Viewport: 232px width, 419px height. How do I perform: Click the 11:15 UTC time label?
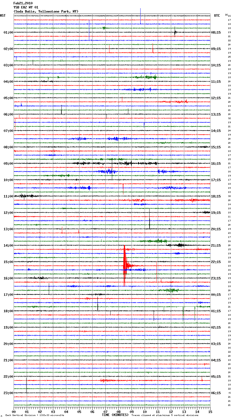click(x=216, y=82)
